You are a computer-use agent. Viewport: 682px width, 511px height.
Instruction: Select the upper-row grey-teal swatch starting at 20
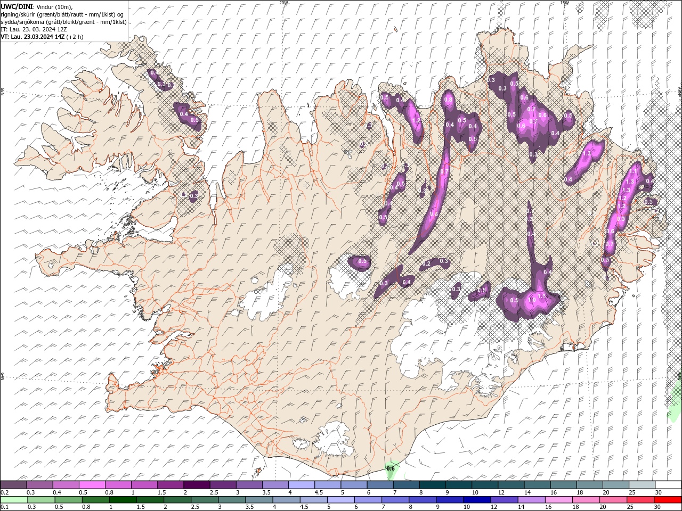click(615, 484)
